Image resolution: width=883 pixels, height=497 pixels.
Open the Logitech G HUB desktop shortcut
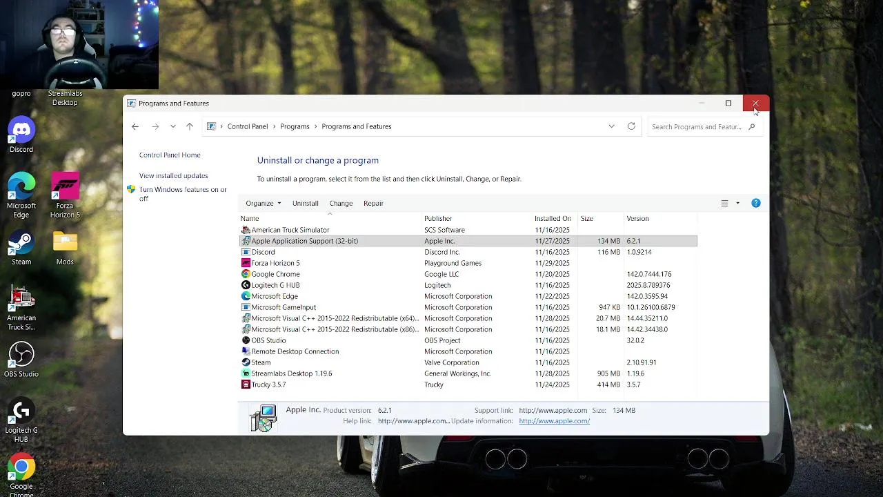(x=21, y=420)
